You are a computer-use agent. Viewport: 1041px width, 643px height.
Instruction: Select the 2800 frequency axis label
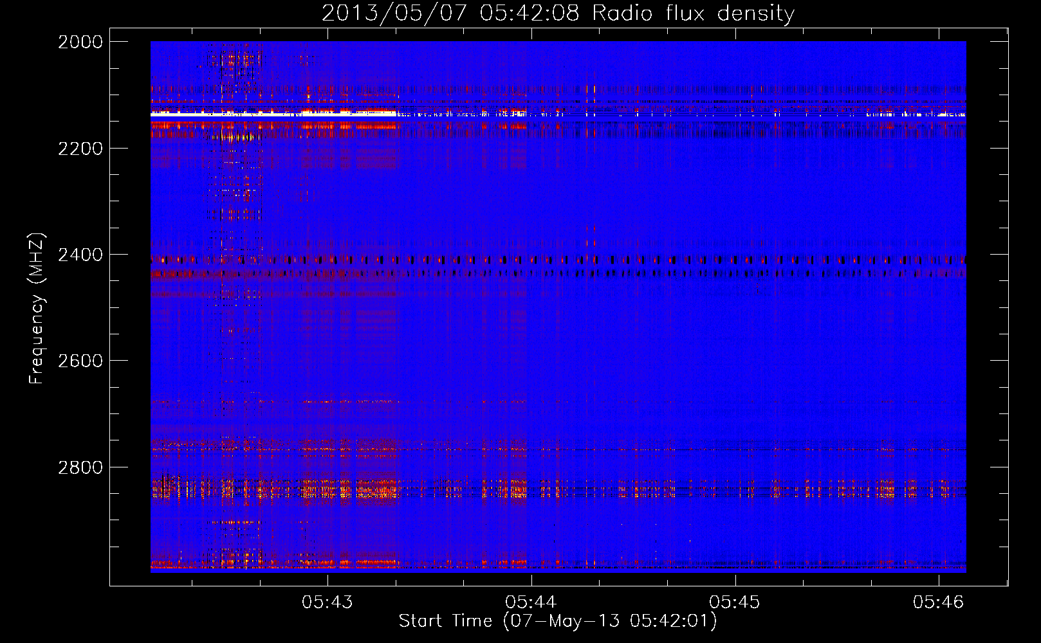pos(80,467)
